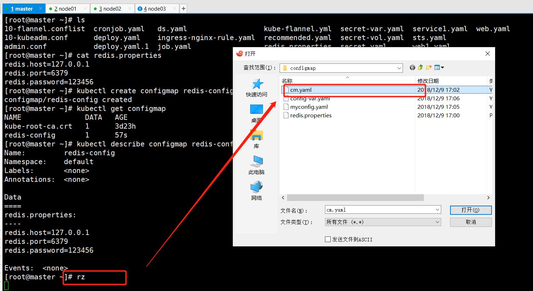Go up one folder level icon
This screenshot has height=291, width=533.
pyautogui.click(x=420, y=68)
